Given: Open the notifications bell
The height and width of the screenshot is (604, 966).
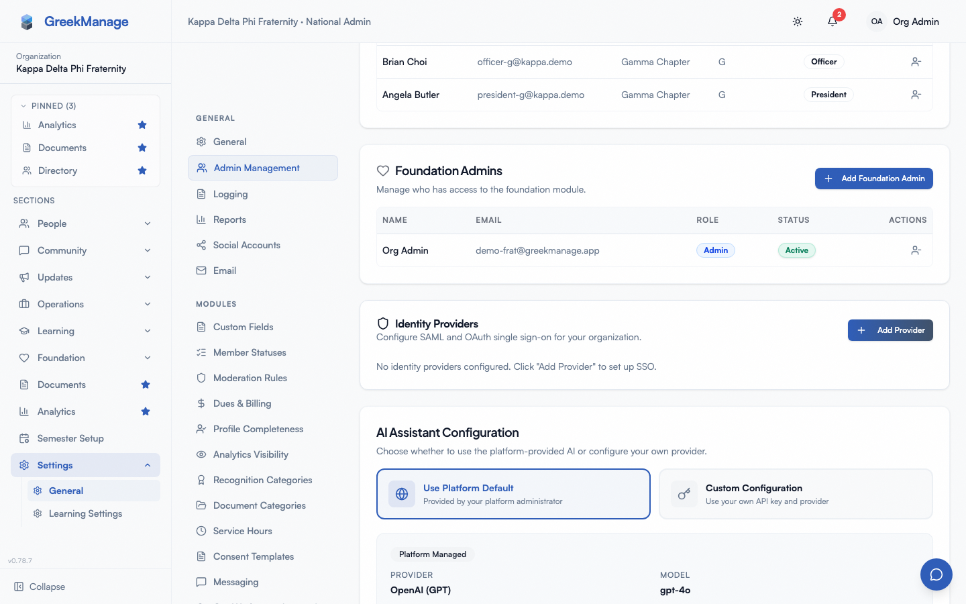Looking at the screenshot, I should pyautogui.click(x=833, y=21).
